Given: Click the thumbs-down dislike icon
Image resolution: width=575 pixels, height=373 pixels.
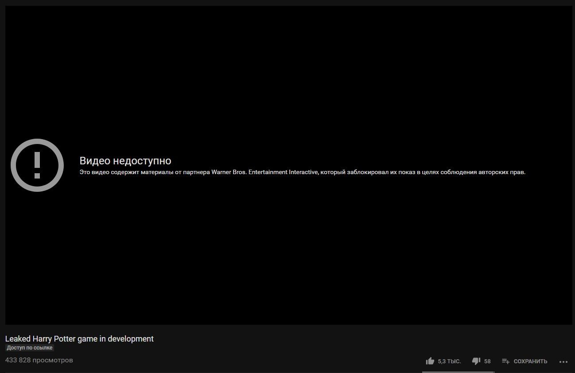Looking at the screenshot, I should coord(476,361).
